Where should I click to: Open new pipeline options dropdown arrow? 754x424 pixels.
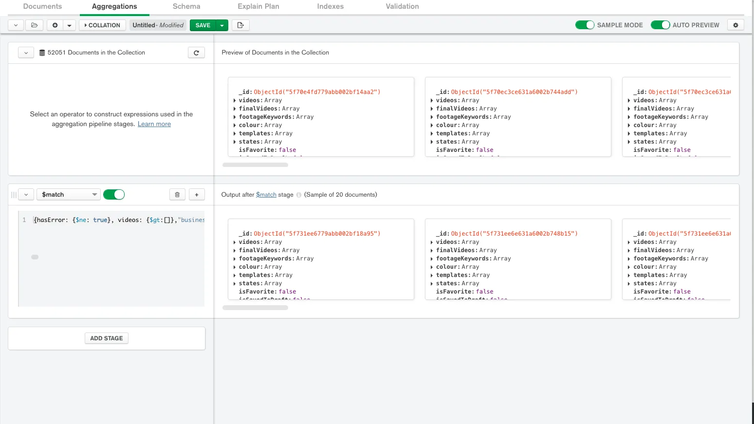click(70, 25)
